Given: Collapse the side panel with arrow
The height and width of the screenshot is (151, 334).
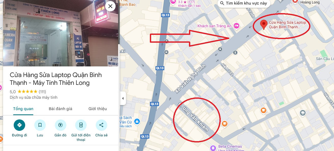Looking at the screenshot, I should pos(123,98).
